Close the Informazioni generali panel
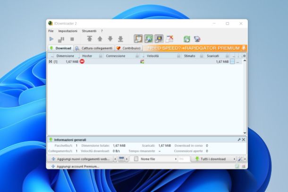The image size is (288, 192). (x=244, y=140)
